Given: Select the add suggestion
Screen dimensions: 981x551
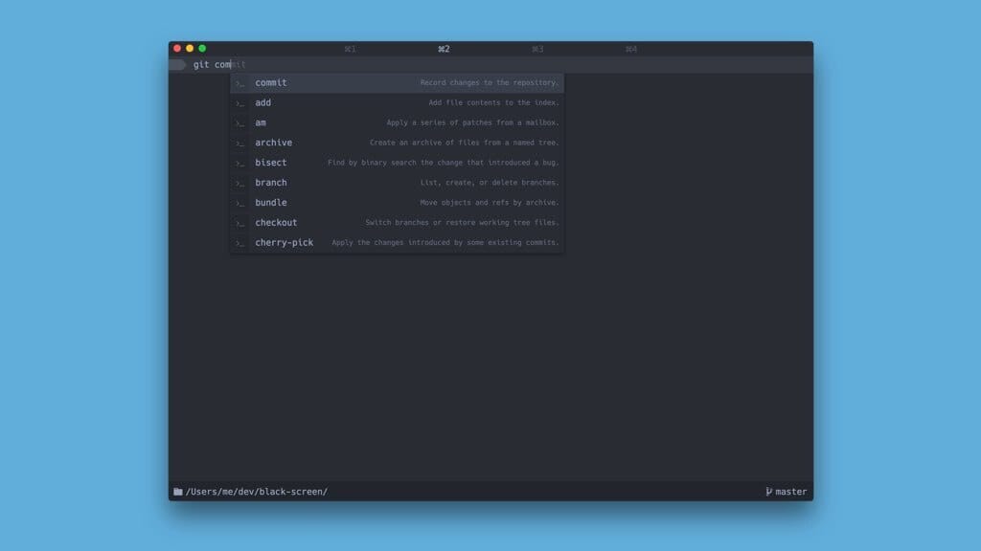Looking at the screenshot, I should [398, 102].
